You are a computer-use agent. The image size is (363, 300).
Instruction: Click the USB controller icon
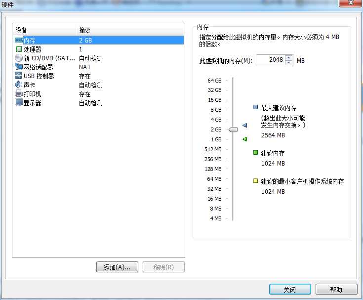(x=19, y=76)
